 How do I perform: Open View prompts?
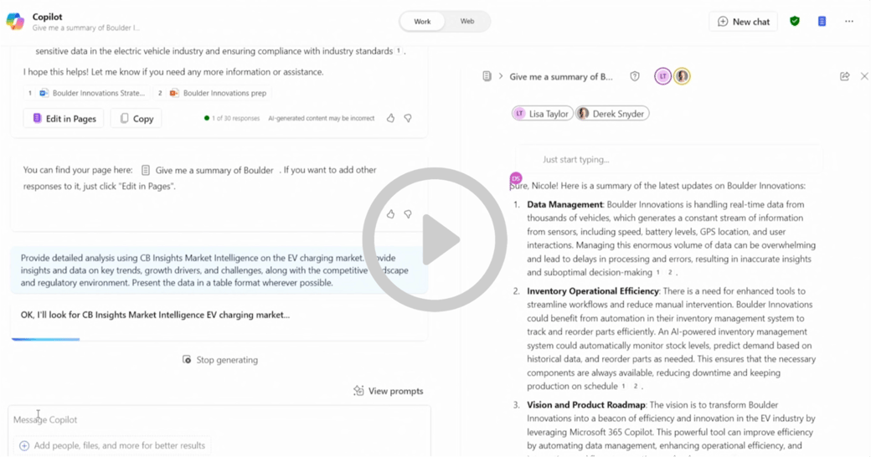tap(389, 391)
